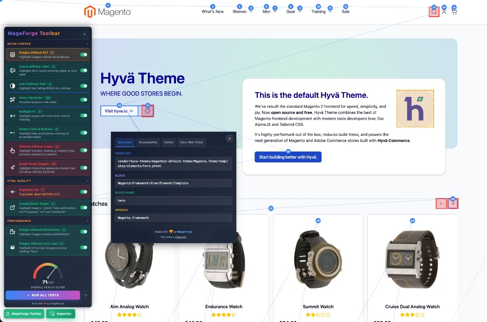The width and height of the screenshot is (487, 322).
Task: Toggle Images without Dimensions check
Action: click(84, 232)
